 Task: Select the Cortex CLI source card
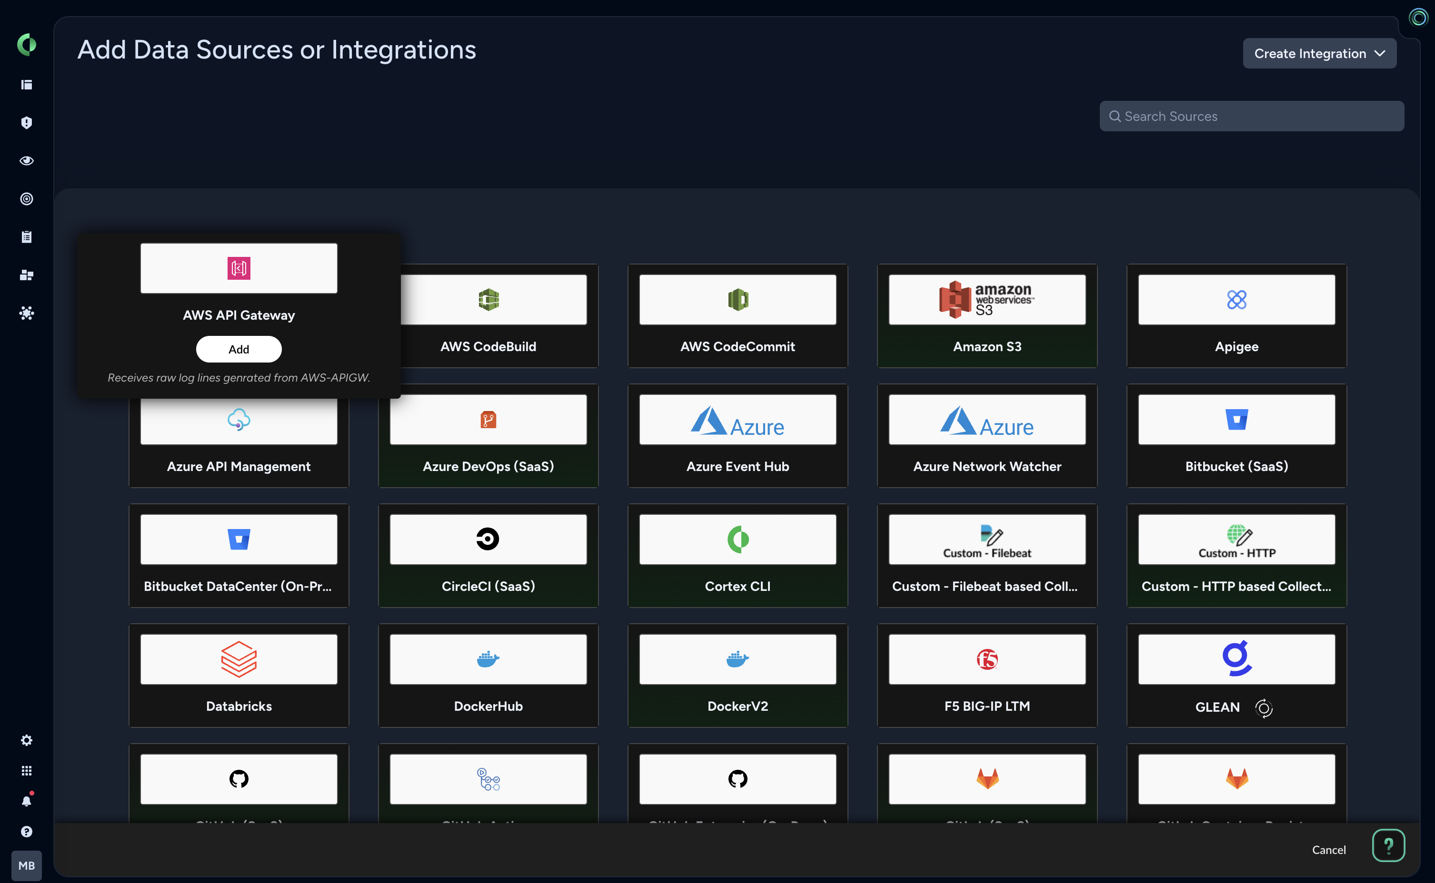pyautogui.click(x=737, y=555)
